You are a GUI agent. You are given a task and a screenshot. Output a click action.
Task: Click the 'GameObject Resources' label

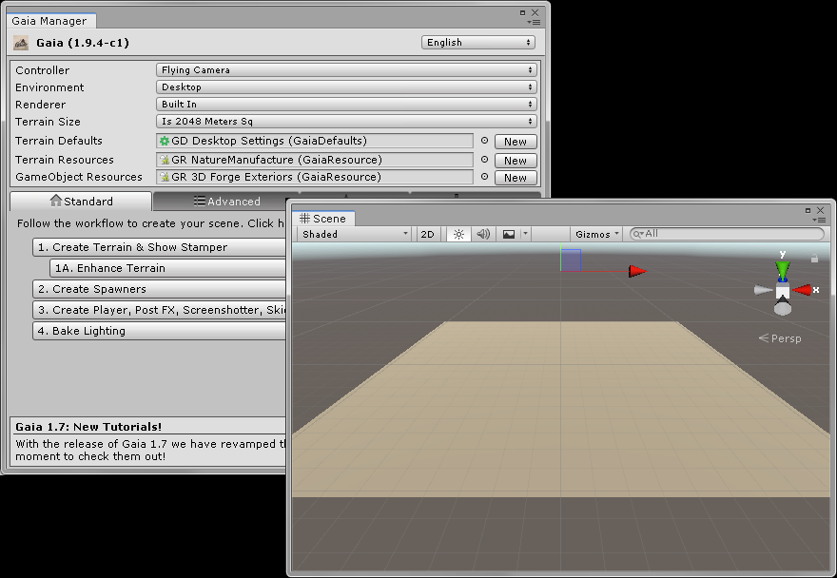[x=79, y=177]
